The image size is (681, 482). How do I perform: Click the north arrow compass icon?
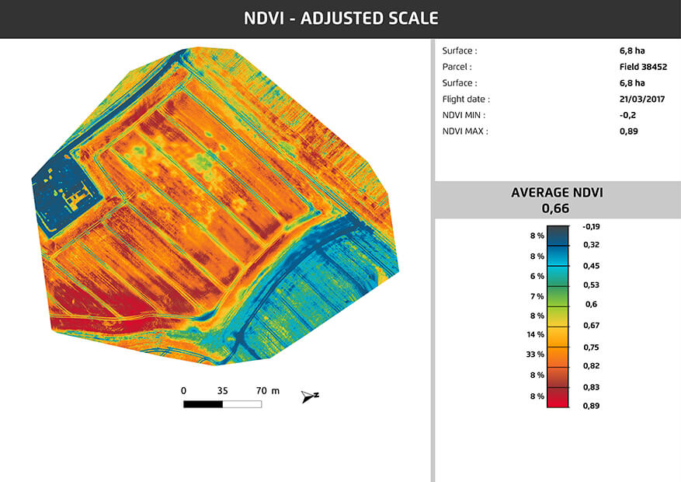310,396
